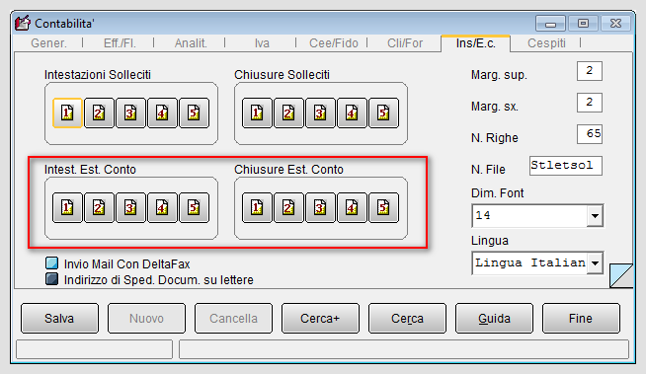Select the Ins/E.c. tab
The image size is (646, 374).
point(476,43)
